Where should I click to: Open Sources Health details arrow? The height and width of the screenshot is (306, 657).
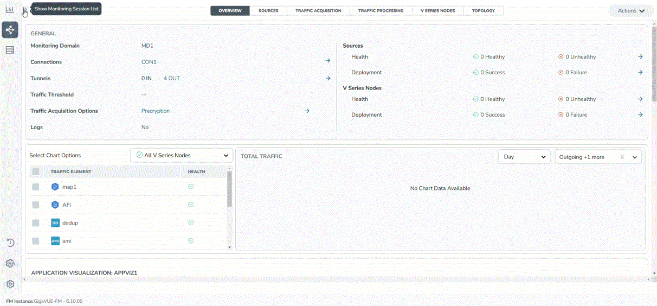point(640,57)
